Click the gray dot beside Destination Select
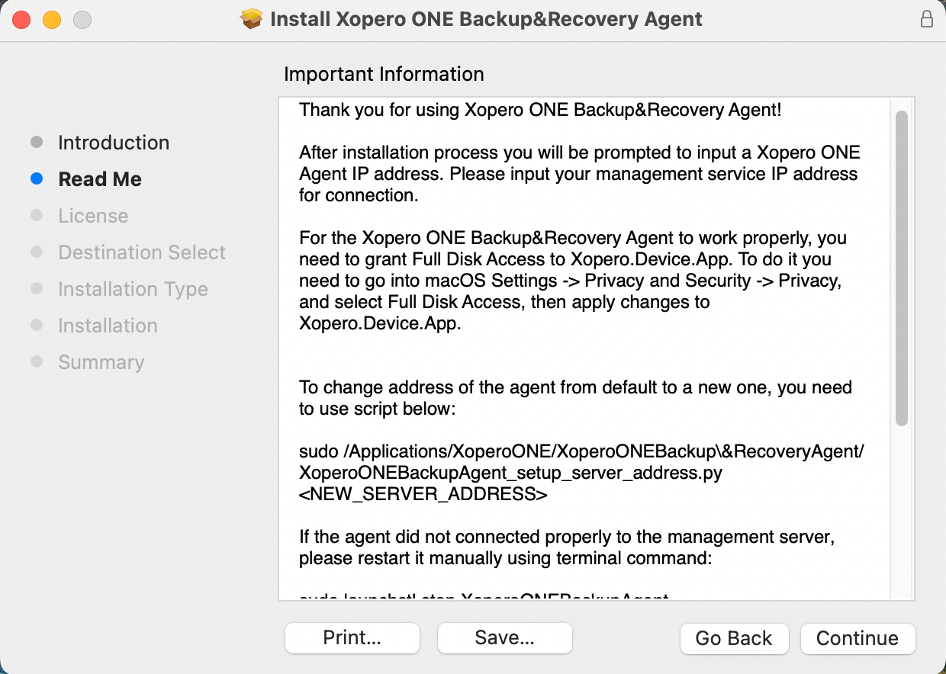The image size is (946, 674). pyautogui.click(x=38, y=252)
